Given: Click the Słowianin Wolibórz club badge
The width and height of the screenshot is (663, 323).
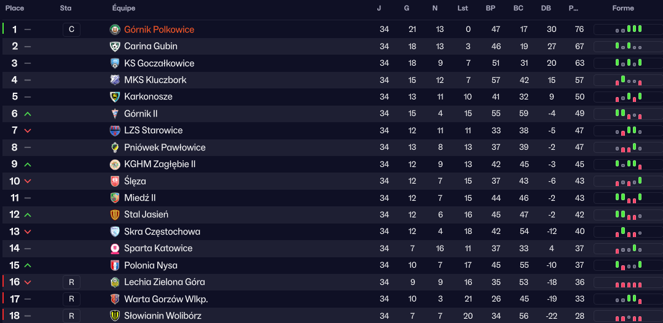Looking at the screenshot, I should pyautogui.click(x=115, y=316).
